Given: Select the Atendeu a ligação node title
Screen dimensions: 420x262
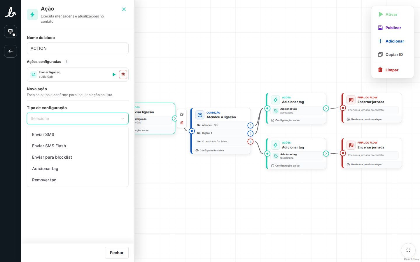Looking at the screenshot, I should pos(221,117).
